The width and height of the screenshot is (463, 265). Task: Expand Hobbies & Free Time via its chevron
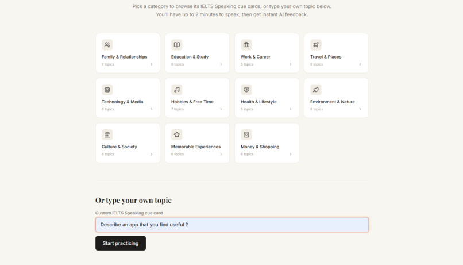click(221, 109)
